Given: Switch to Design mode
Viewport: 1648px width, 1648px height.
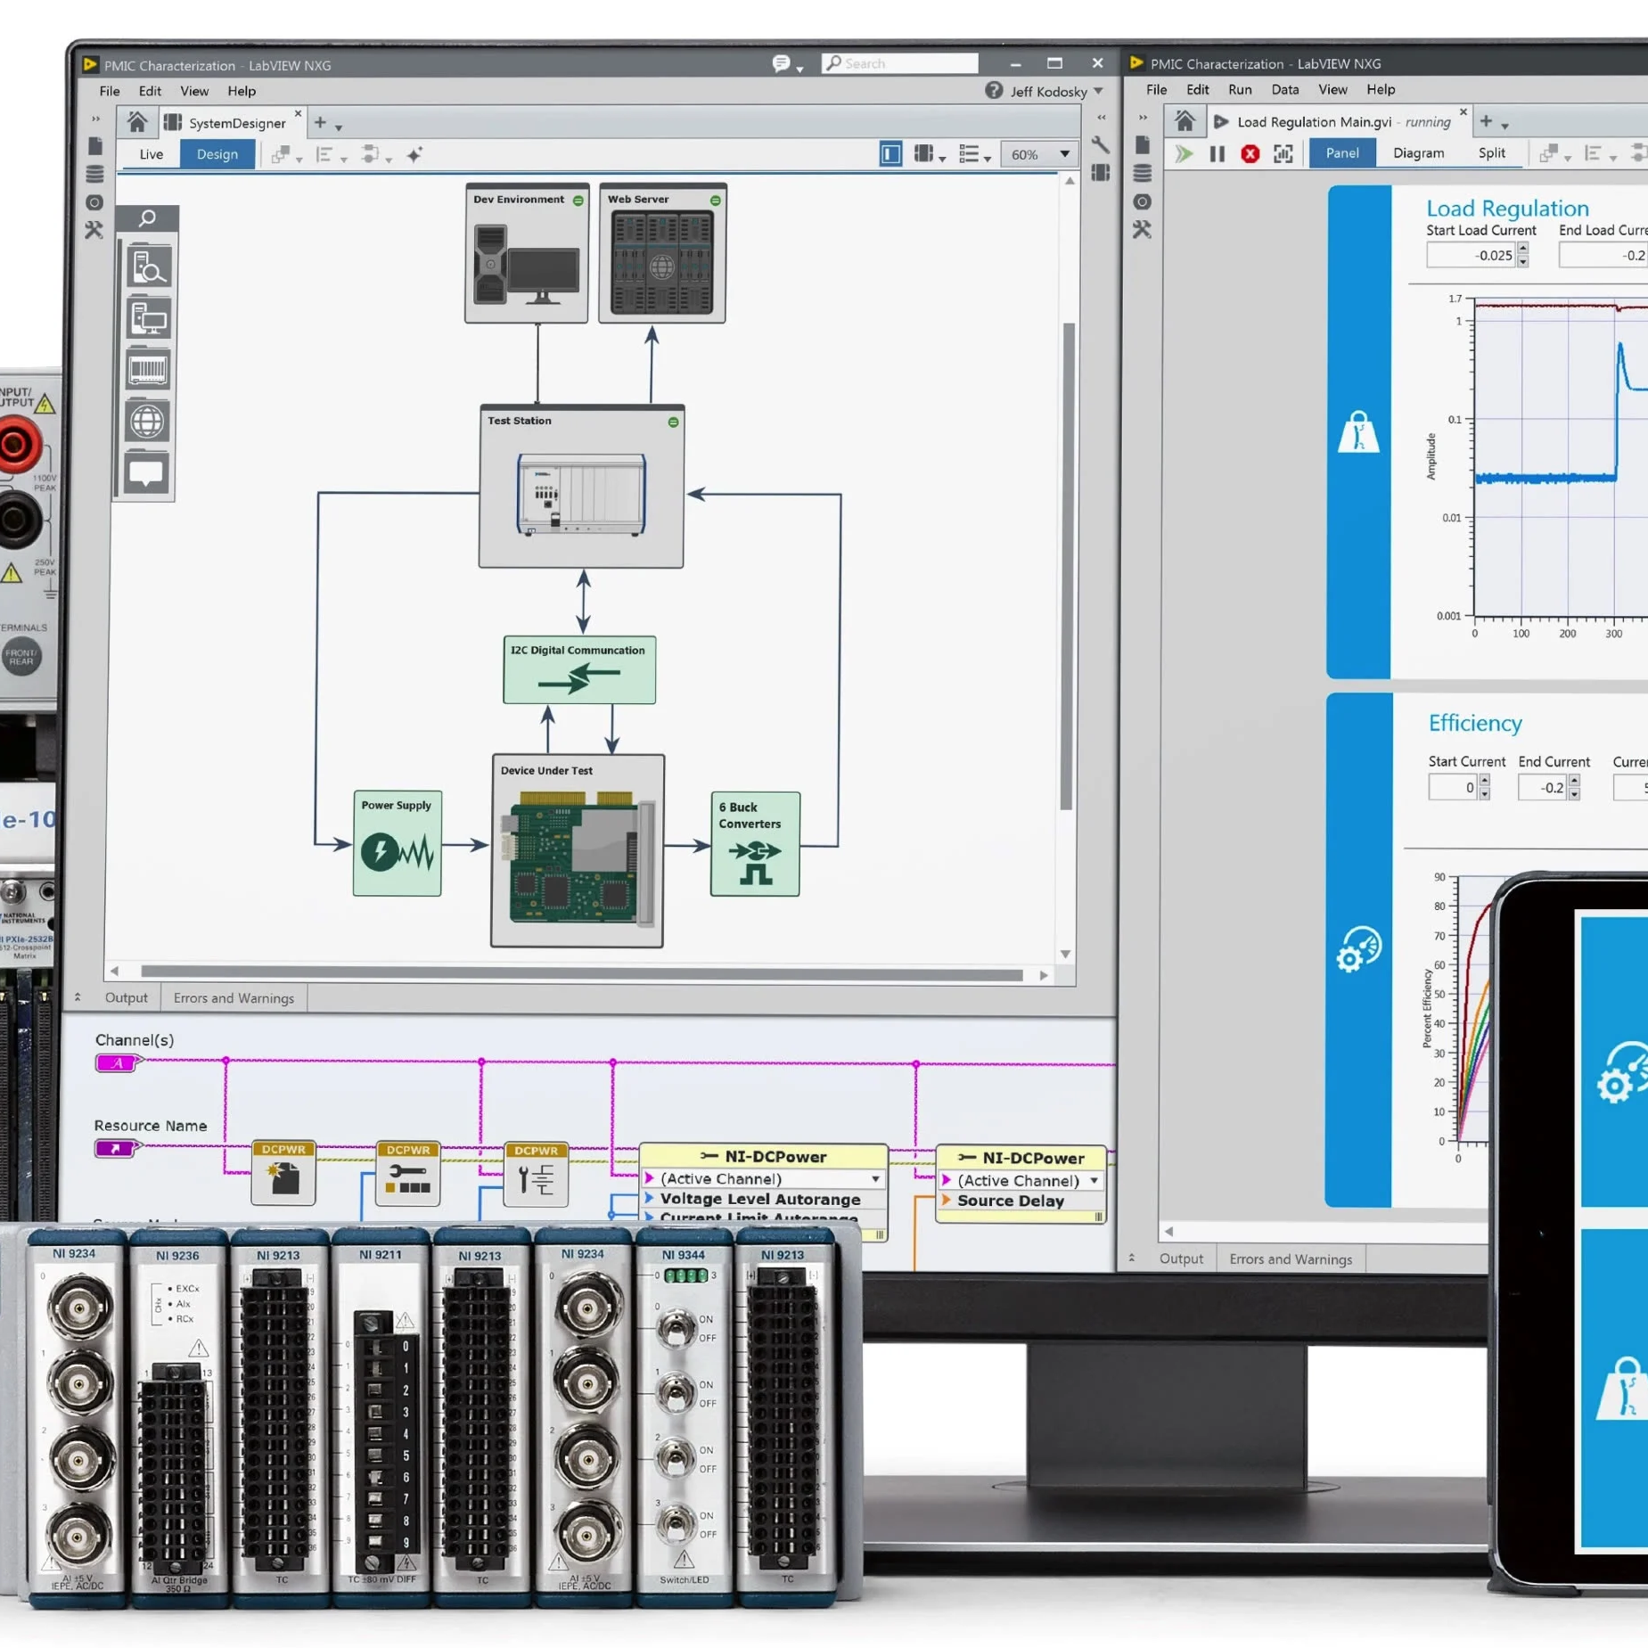Looking at the screenshot, I should pyautogui.click(x=217, y=154).
